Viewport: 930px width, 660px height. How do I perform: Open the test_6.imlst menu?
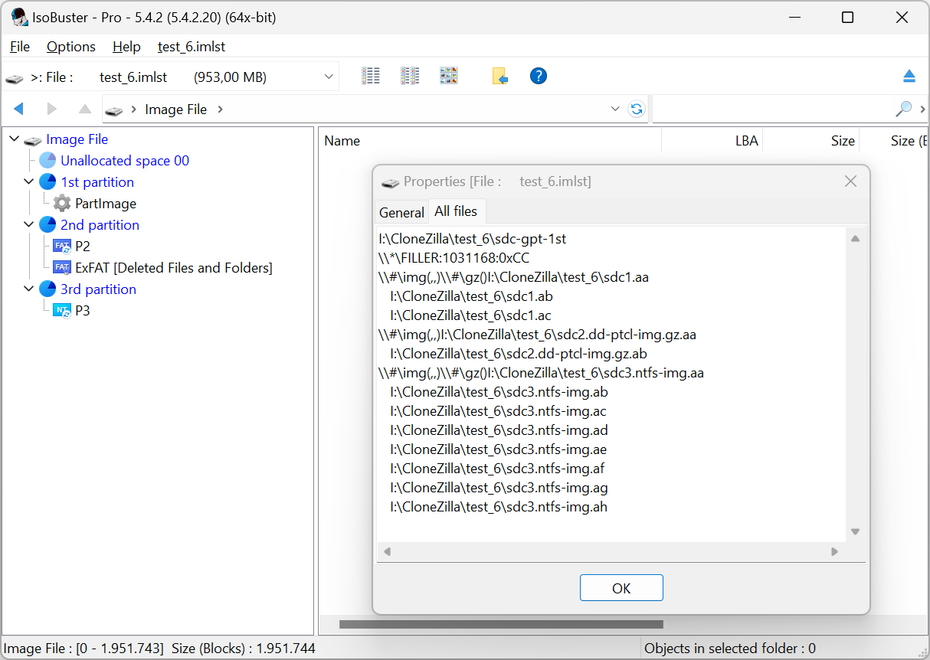192,47
